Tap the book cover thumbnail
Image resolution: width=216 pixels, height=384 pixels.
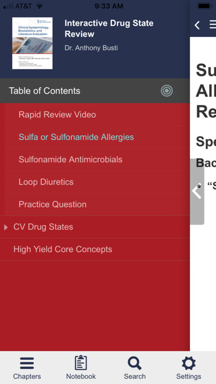click(33, 43)
